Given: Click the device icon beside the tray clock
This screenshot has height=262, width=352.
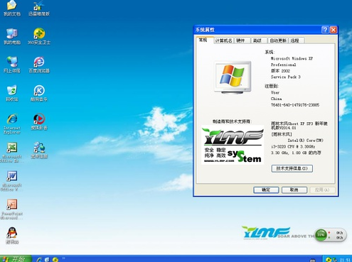Looking at the screenshot, I should click(335, 260).
